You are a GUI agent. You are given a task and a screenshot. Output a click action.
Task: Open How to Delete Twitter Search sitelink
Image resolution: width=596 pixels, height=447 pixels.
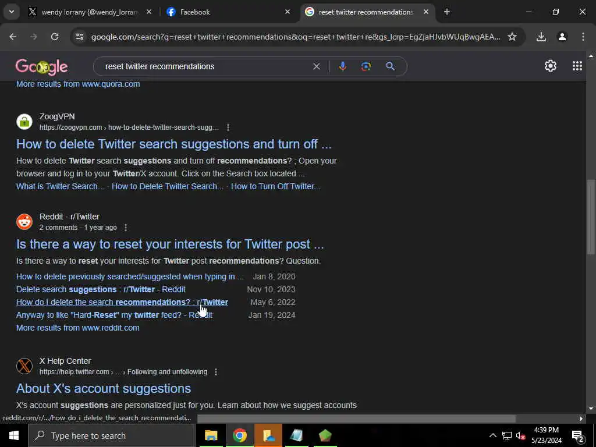coord(167,186)
